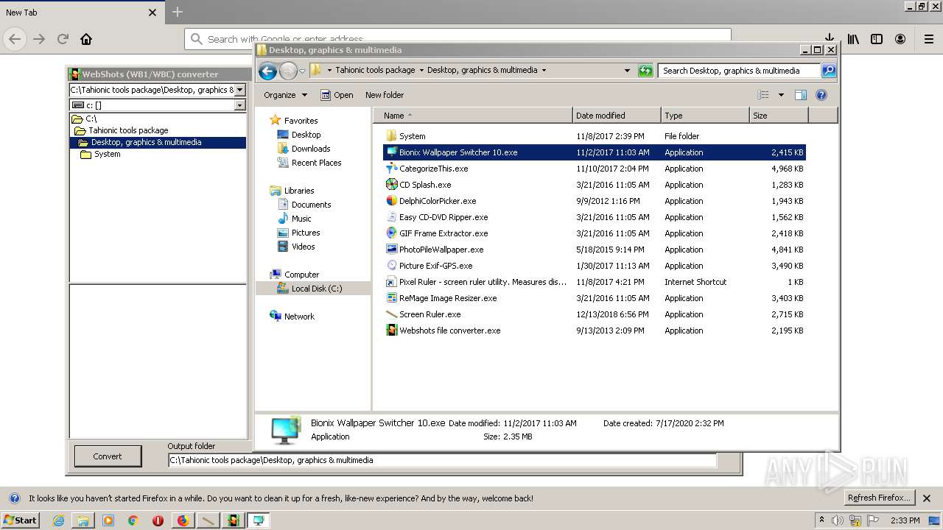Screen dimensions: 943x530
Task: Open the Organize dropdown menu
Action: 285,95
